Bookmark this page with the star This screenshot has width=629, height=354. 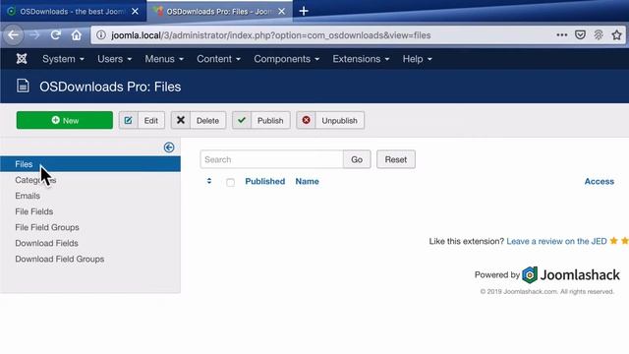(617, 35)
